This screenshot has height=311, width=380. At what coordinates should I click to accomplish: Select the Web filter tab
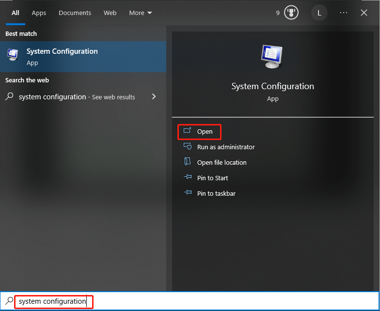110,13
